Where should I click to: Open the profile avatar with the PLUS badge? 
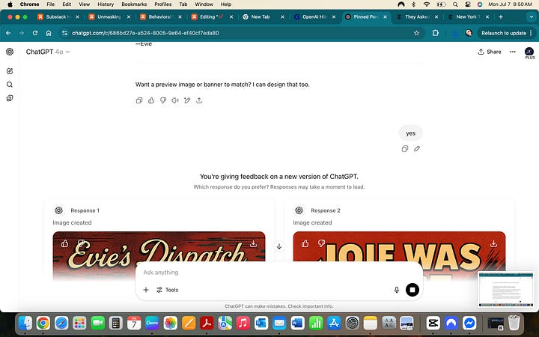click(529, 53)
